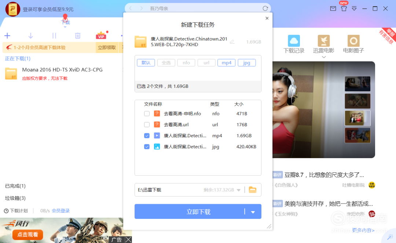This screenshot has height=243, width=396.
Task: Open the main menu triangle icon
Action: pyautogui.click(x=354, y=8)
